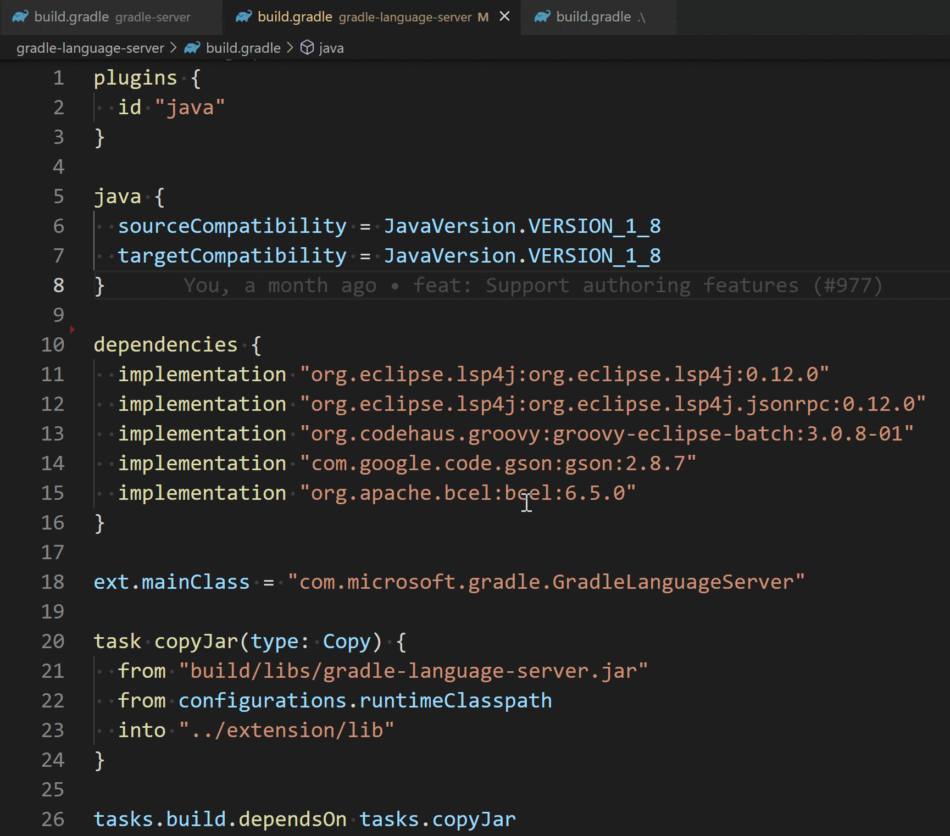Open the java breadcrumb symbol dropdown
This screenshot has width=950, height=836.
tap(331, 47)
